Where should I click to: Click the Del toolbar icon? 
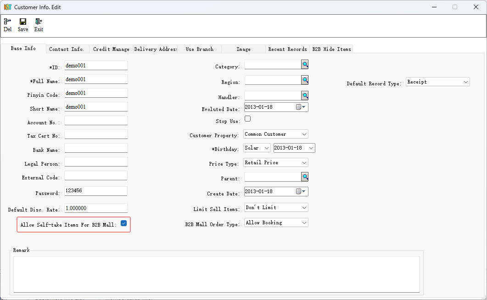click(7, 22)
